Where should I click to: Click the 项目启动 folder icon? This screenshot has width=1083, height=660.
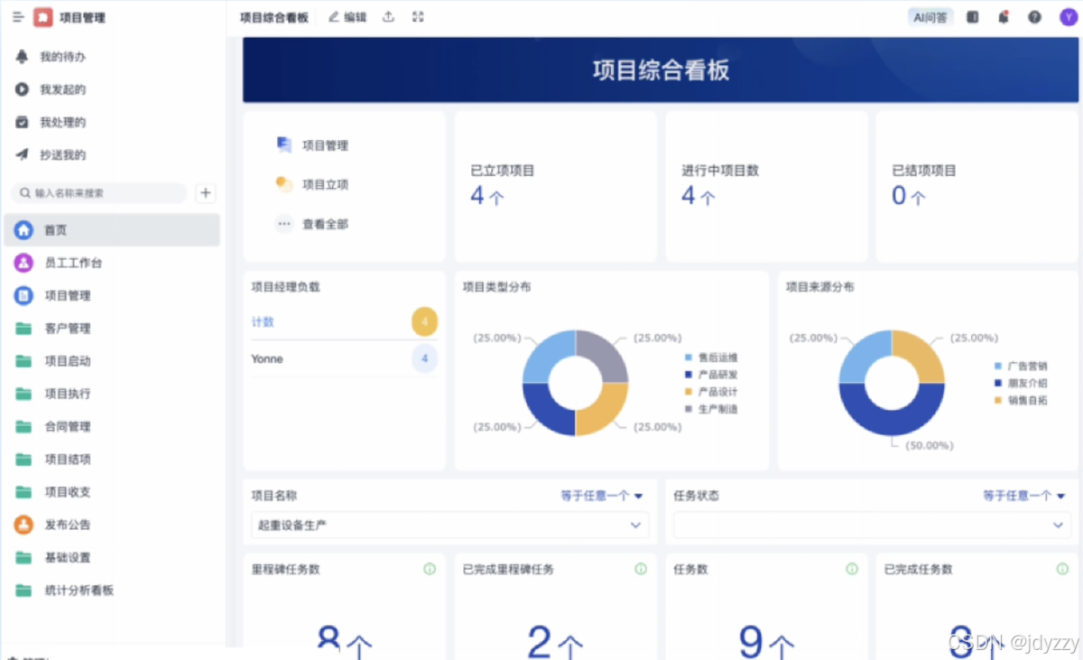tap(23, 361)
